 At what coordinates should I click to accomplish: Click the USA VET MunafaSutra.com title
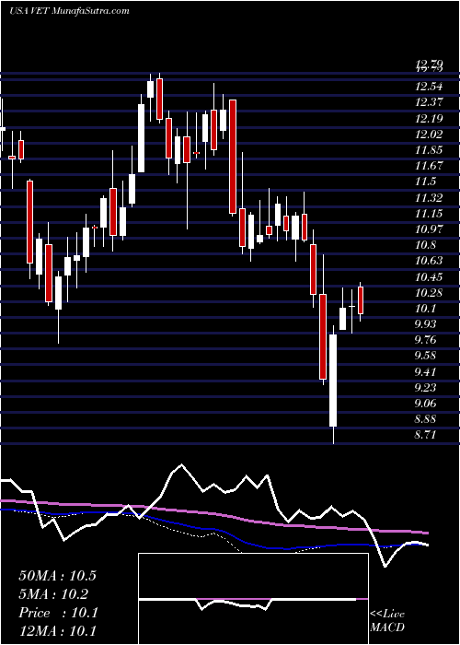tap(69, 11)
